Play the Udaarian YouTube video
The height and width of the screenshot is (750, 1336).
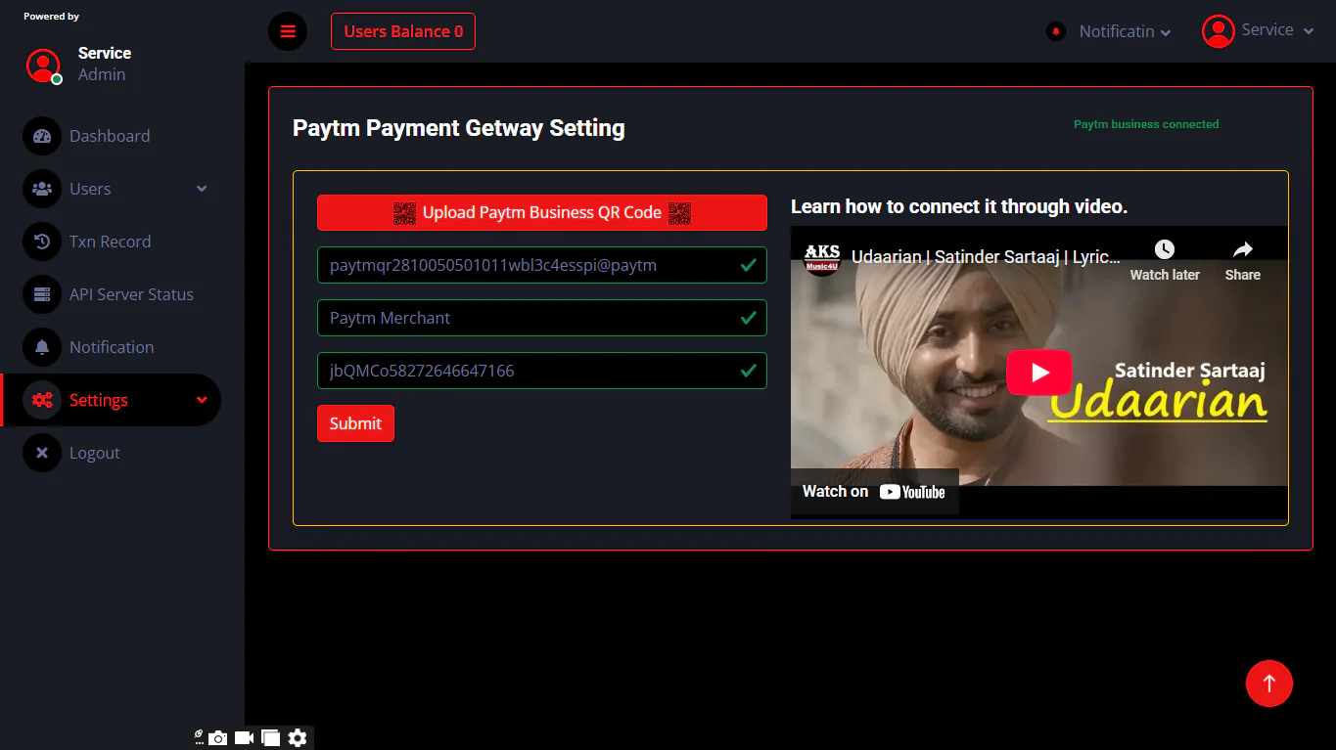(1039, 373)
